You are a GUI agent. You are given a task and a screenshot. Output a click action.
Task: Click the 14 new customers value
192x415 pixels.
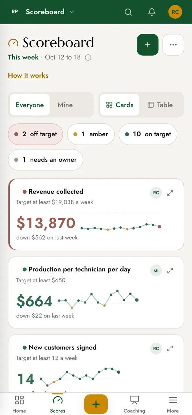click(26, 379)
